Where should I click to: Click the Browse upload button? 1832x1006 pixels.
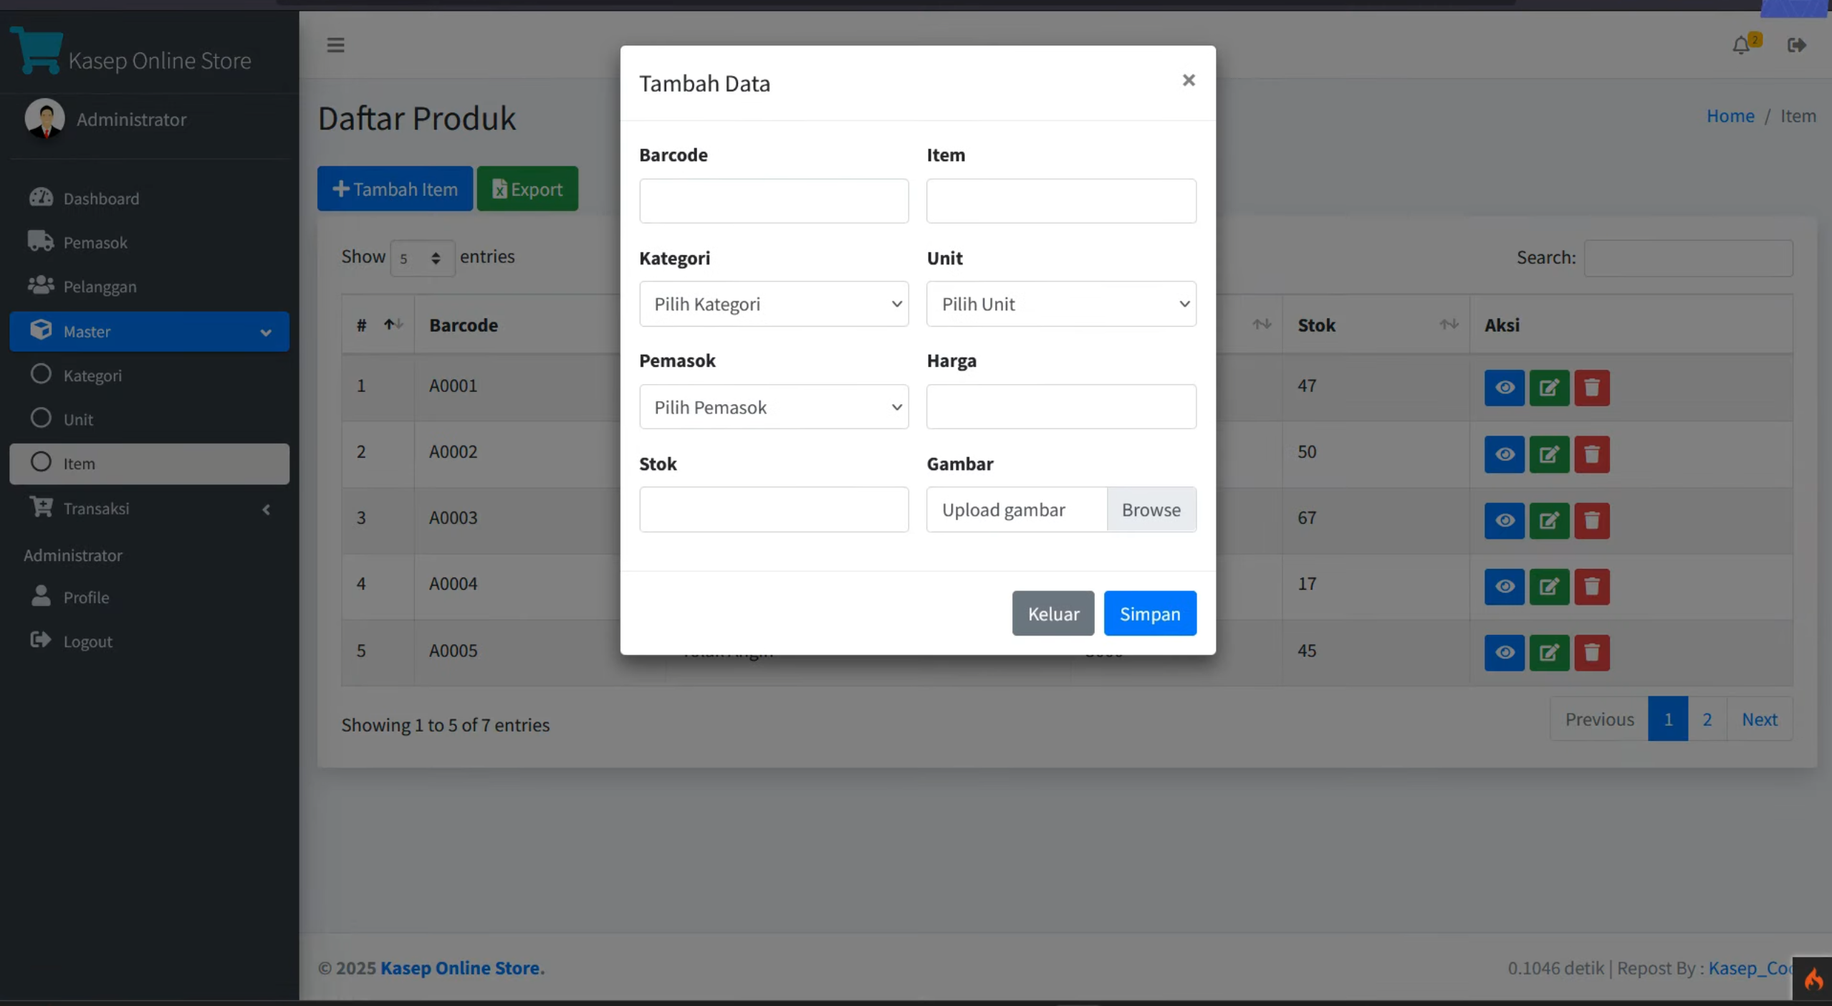1151,509
